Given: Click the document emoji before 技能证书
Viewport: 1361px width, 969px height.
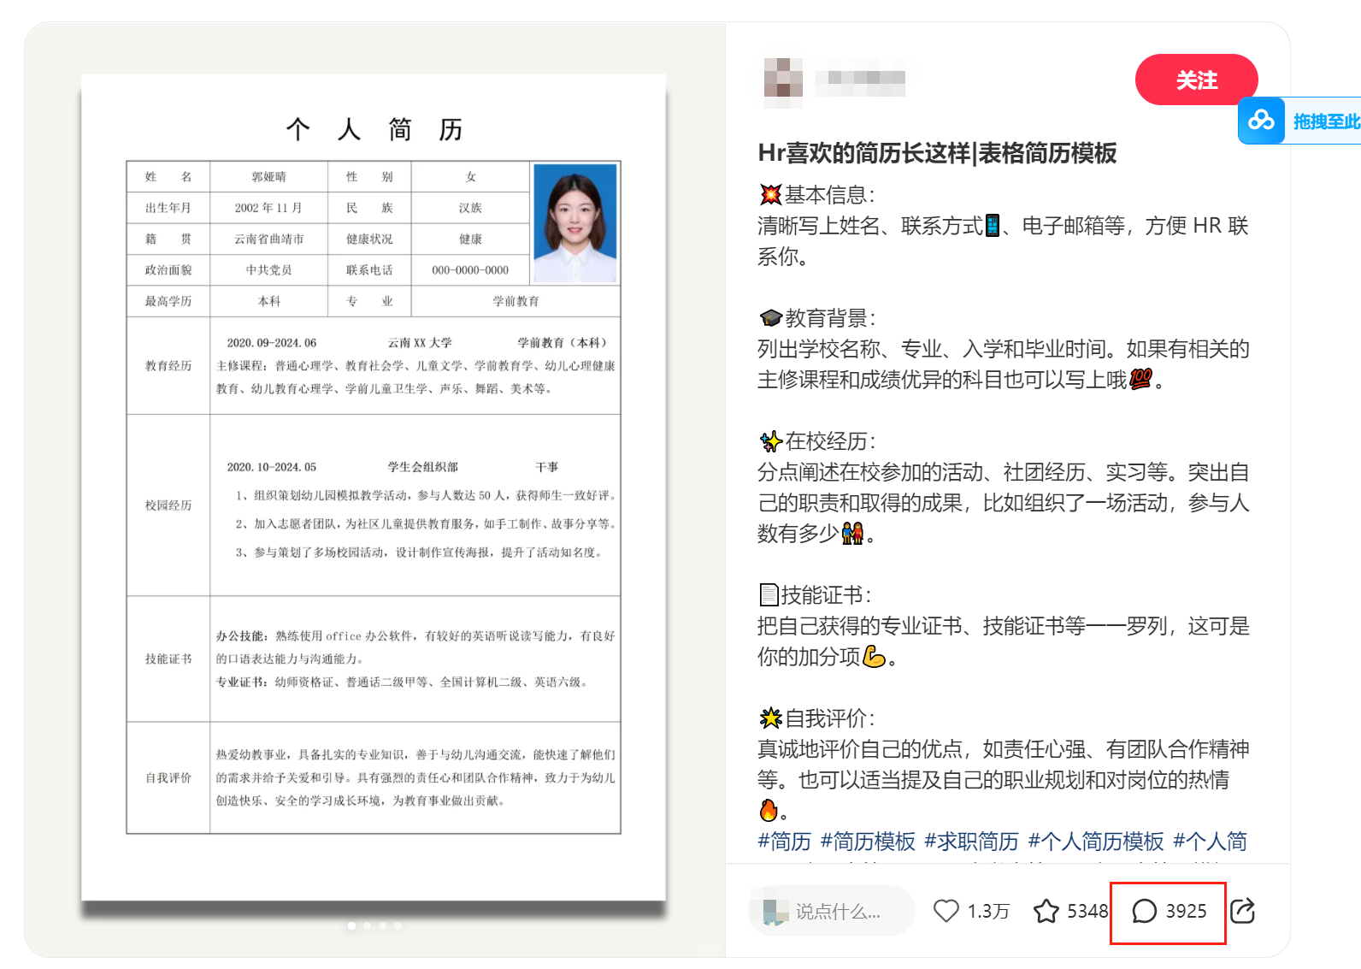Looking at the screenshot, I should (769, 594).
